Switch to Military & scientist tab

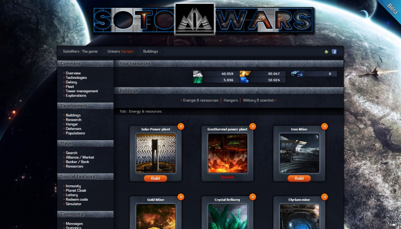pos(258,100)
